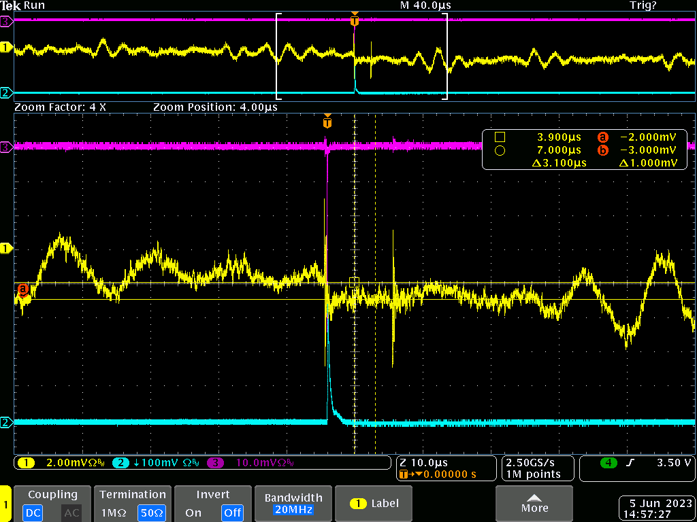Click the green channel 4 trigger source badge
Viewport: 697px width, 522px height.
pos(608,463)
